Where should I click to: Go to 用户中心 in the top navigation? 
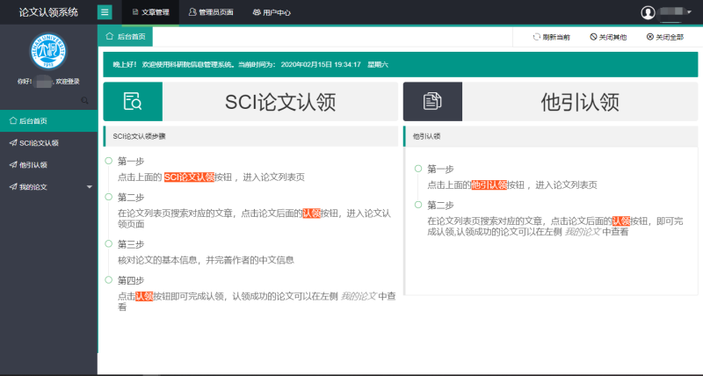pos(271,12)
